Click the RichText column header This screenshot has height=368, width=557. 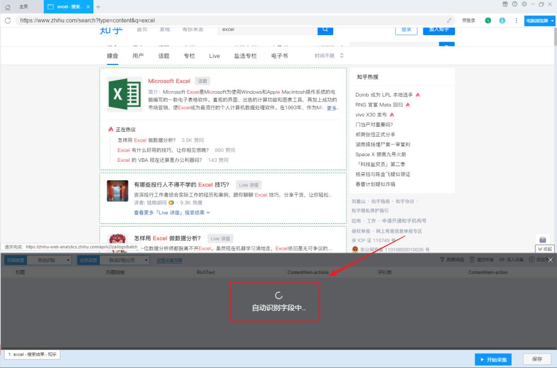pos(206,272)
